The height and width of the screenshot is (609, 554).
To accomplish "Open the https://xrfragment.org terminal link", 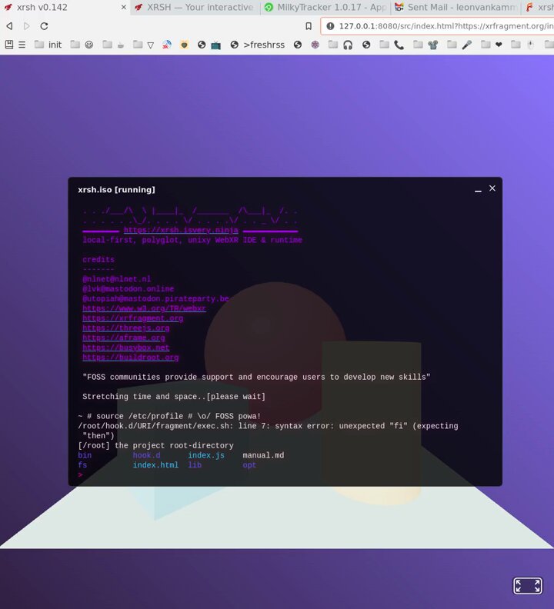I will coord(132,318).
